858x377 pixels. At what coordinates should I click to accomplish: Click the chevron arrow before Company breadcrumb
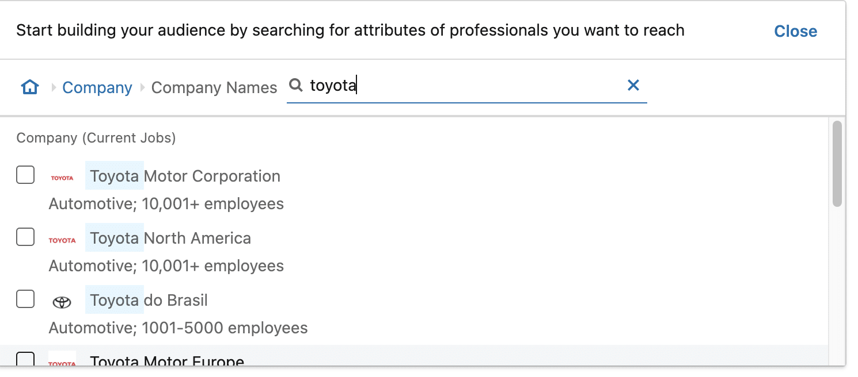54,87
